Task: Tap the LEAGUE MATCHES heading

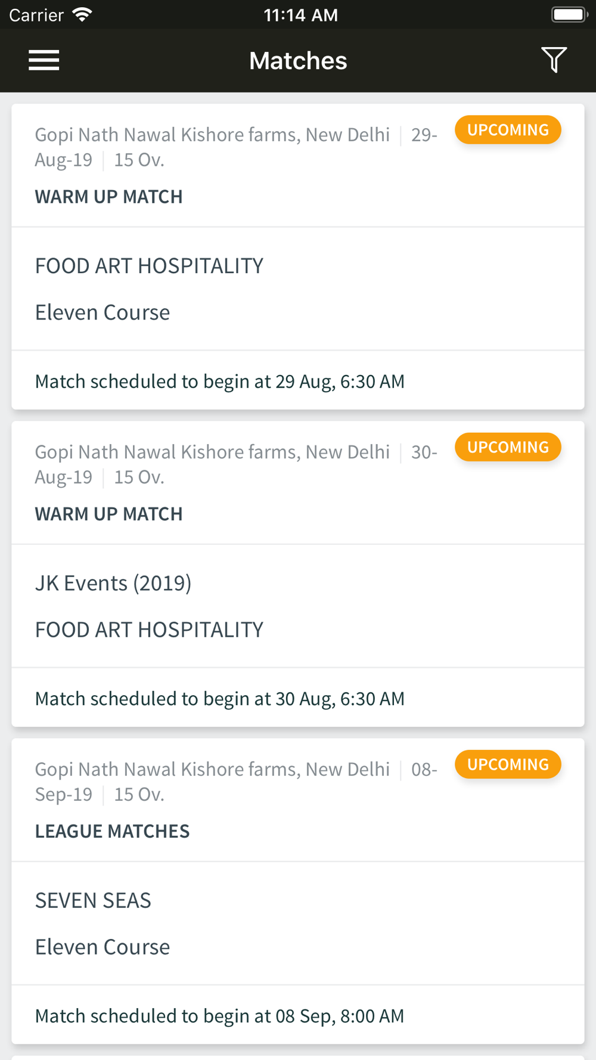Action: 112,831
